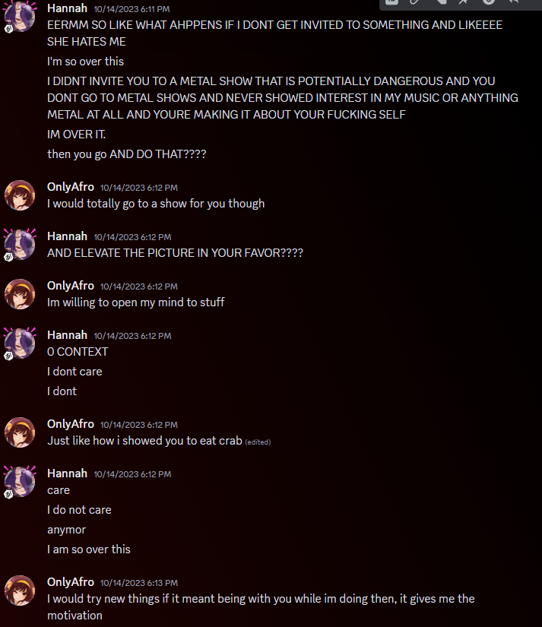Image resolution: width=542 pixels, height=627 pixels.
Task: Click Hannah's avatar beside 'I do not care'
Action: click(x=20, y=481)
